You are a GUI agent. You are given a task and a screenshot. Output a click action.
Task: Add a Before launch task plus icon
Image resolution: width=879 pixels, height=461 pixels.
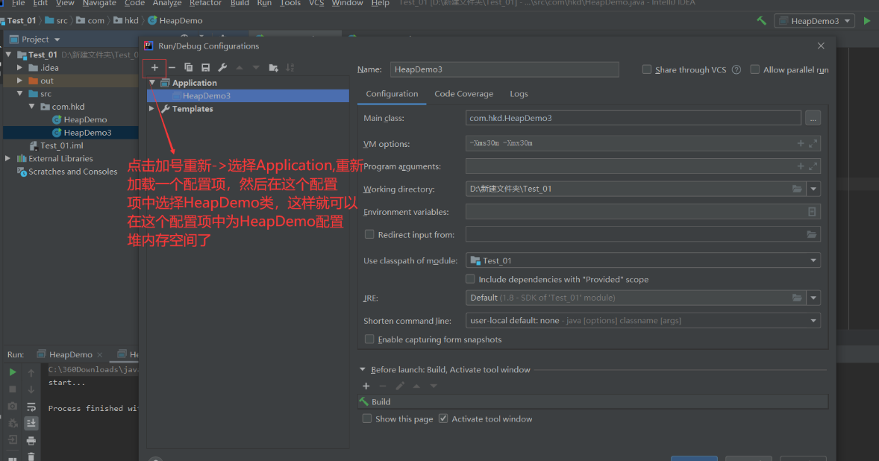(x=366, y=386)
